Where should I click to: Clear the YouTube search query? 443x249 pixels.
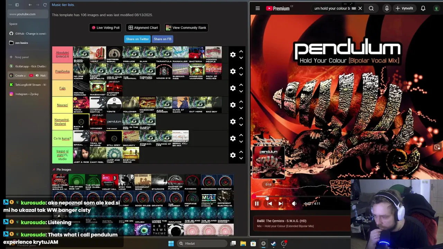coord(360,8)
